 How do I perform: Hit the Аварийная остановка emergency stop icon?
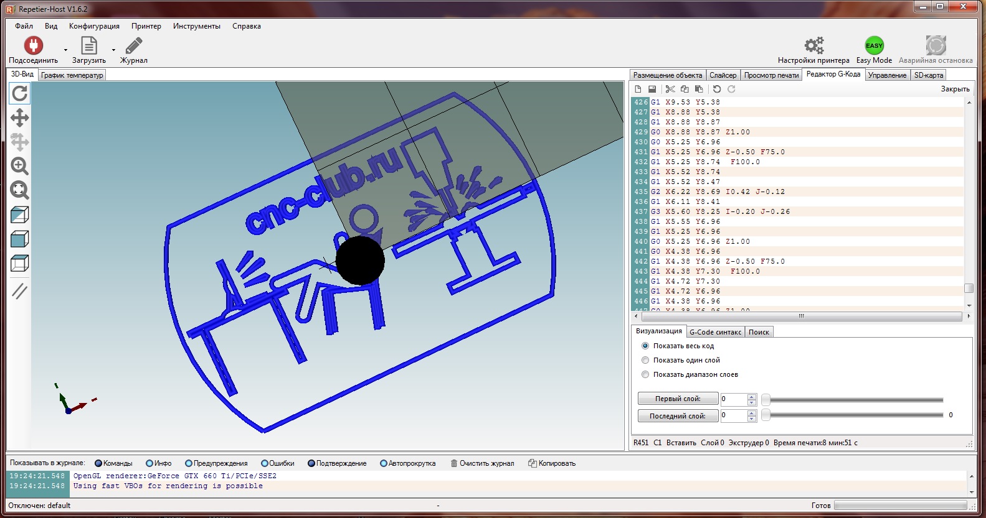click(x=936, y=45)
